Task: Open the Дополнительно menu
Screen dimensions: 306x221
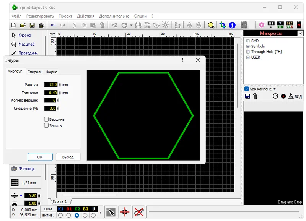Action: coord(114,16)
